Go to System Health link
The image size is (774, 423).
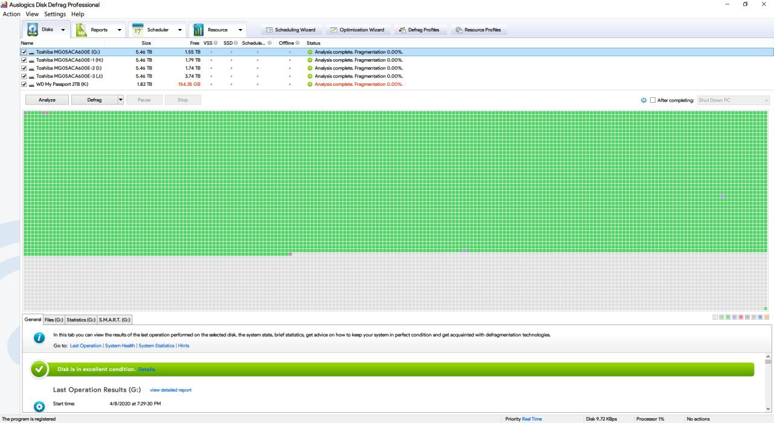tap(120, 346)
